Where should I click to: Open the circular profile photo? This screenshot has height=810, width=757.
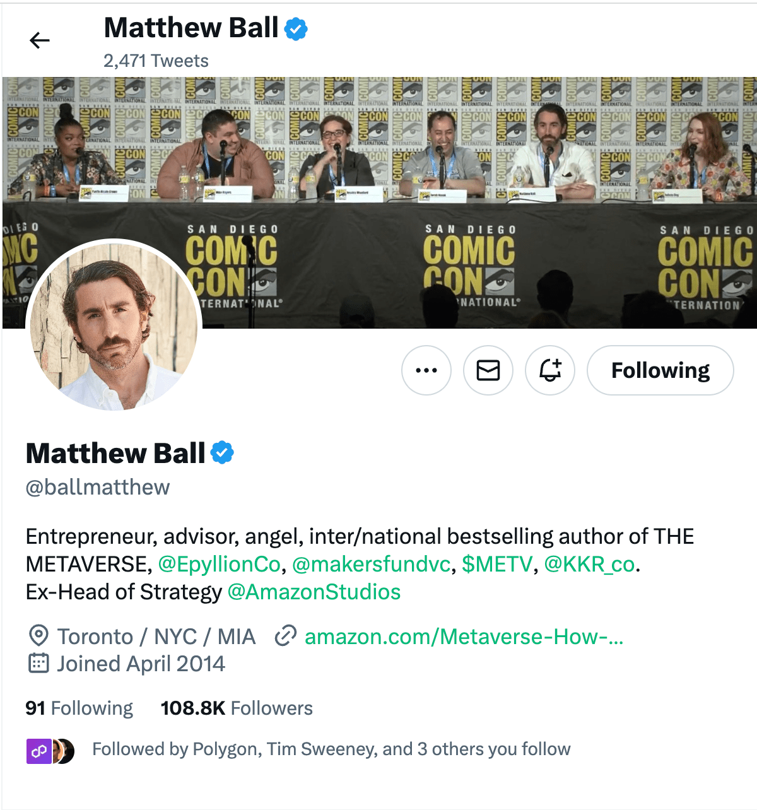pos(114,326)
